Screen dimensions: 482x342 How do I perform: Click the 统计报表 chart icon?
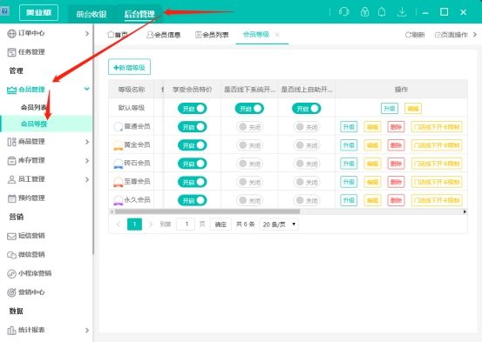tap(11, 330)
